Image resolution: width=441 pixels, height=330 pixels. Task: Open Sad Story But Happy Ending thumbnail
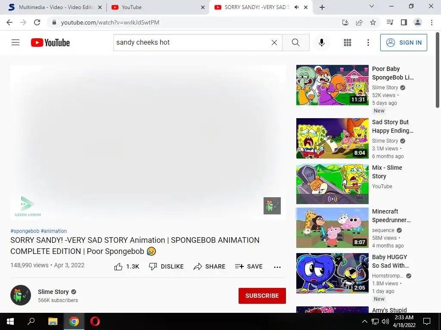pyautogui.click(x=332, y=138)
